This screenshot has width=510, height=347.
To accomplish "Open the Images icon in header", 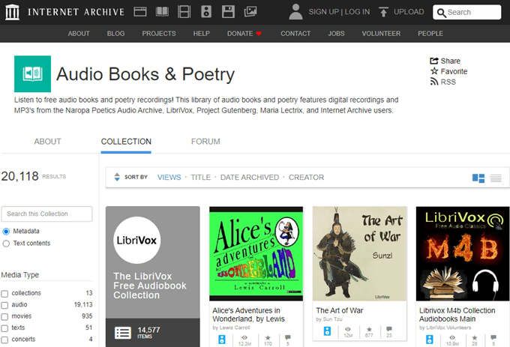I will (250, 12).
